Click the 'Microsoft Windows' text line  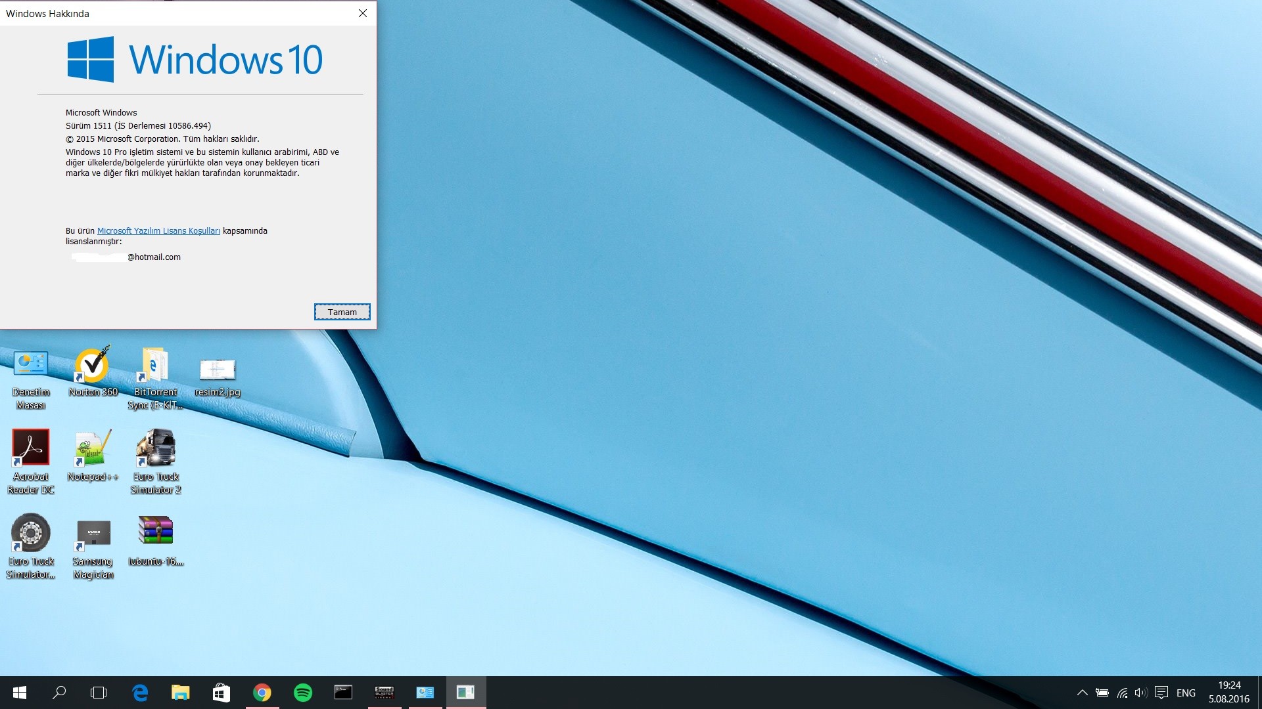(101, 113)
